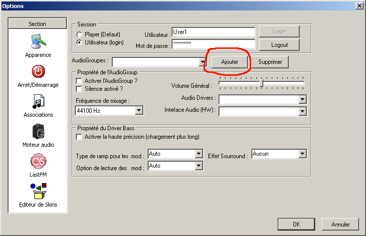The width and height of the screenshot is (366, 236).
Task: Click the Utilisateur text field
Action: [x=213, y=31]
